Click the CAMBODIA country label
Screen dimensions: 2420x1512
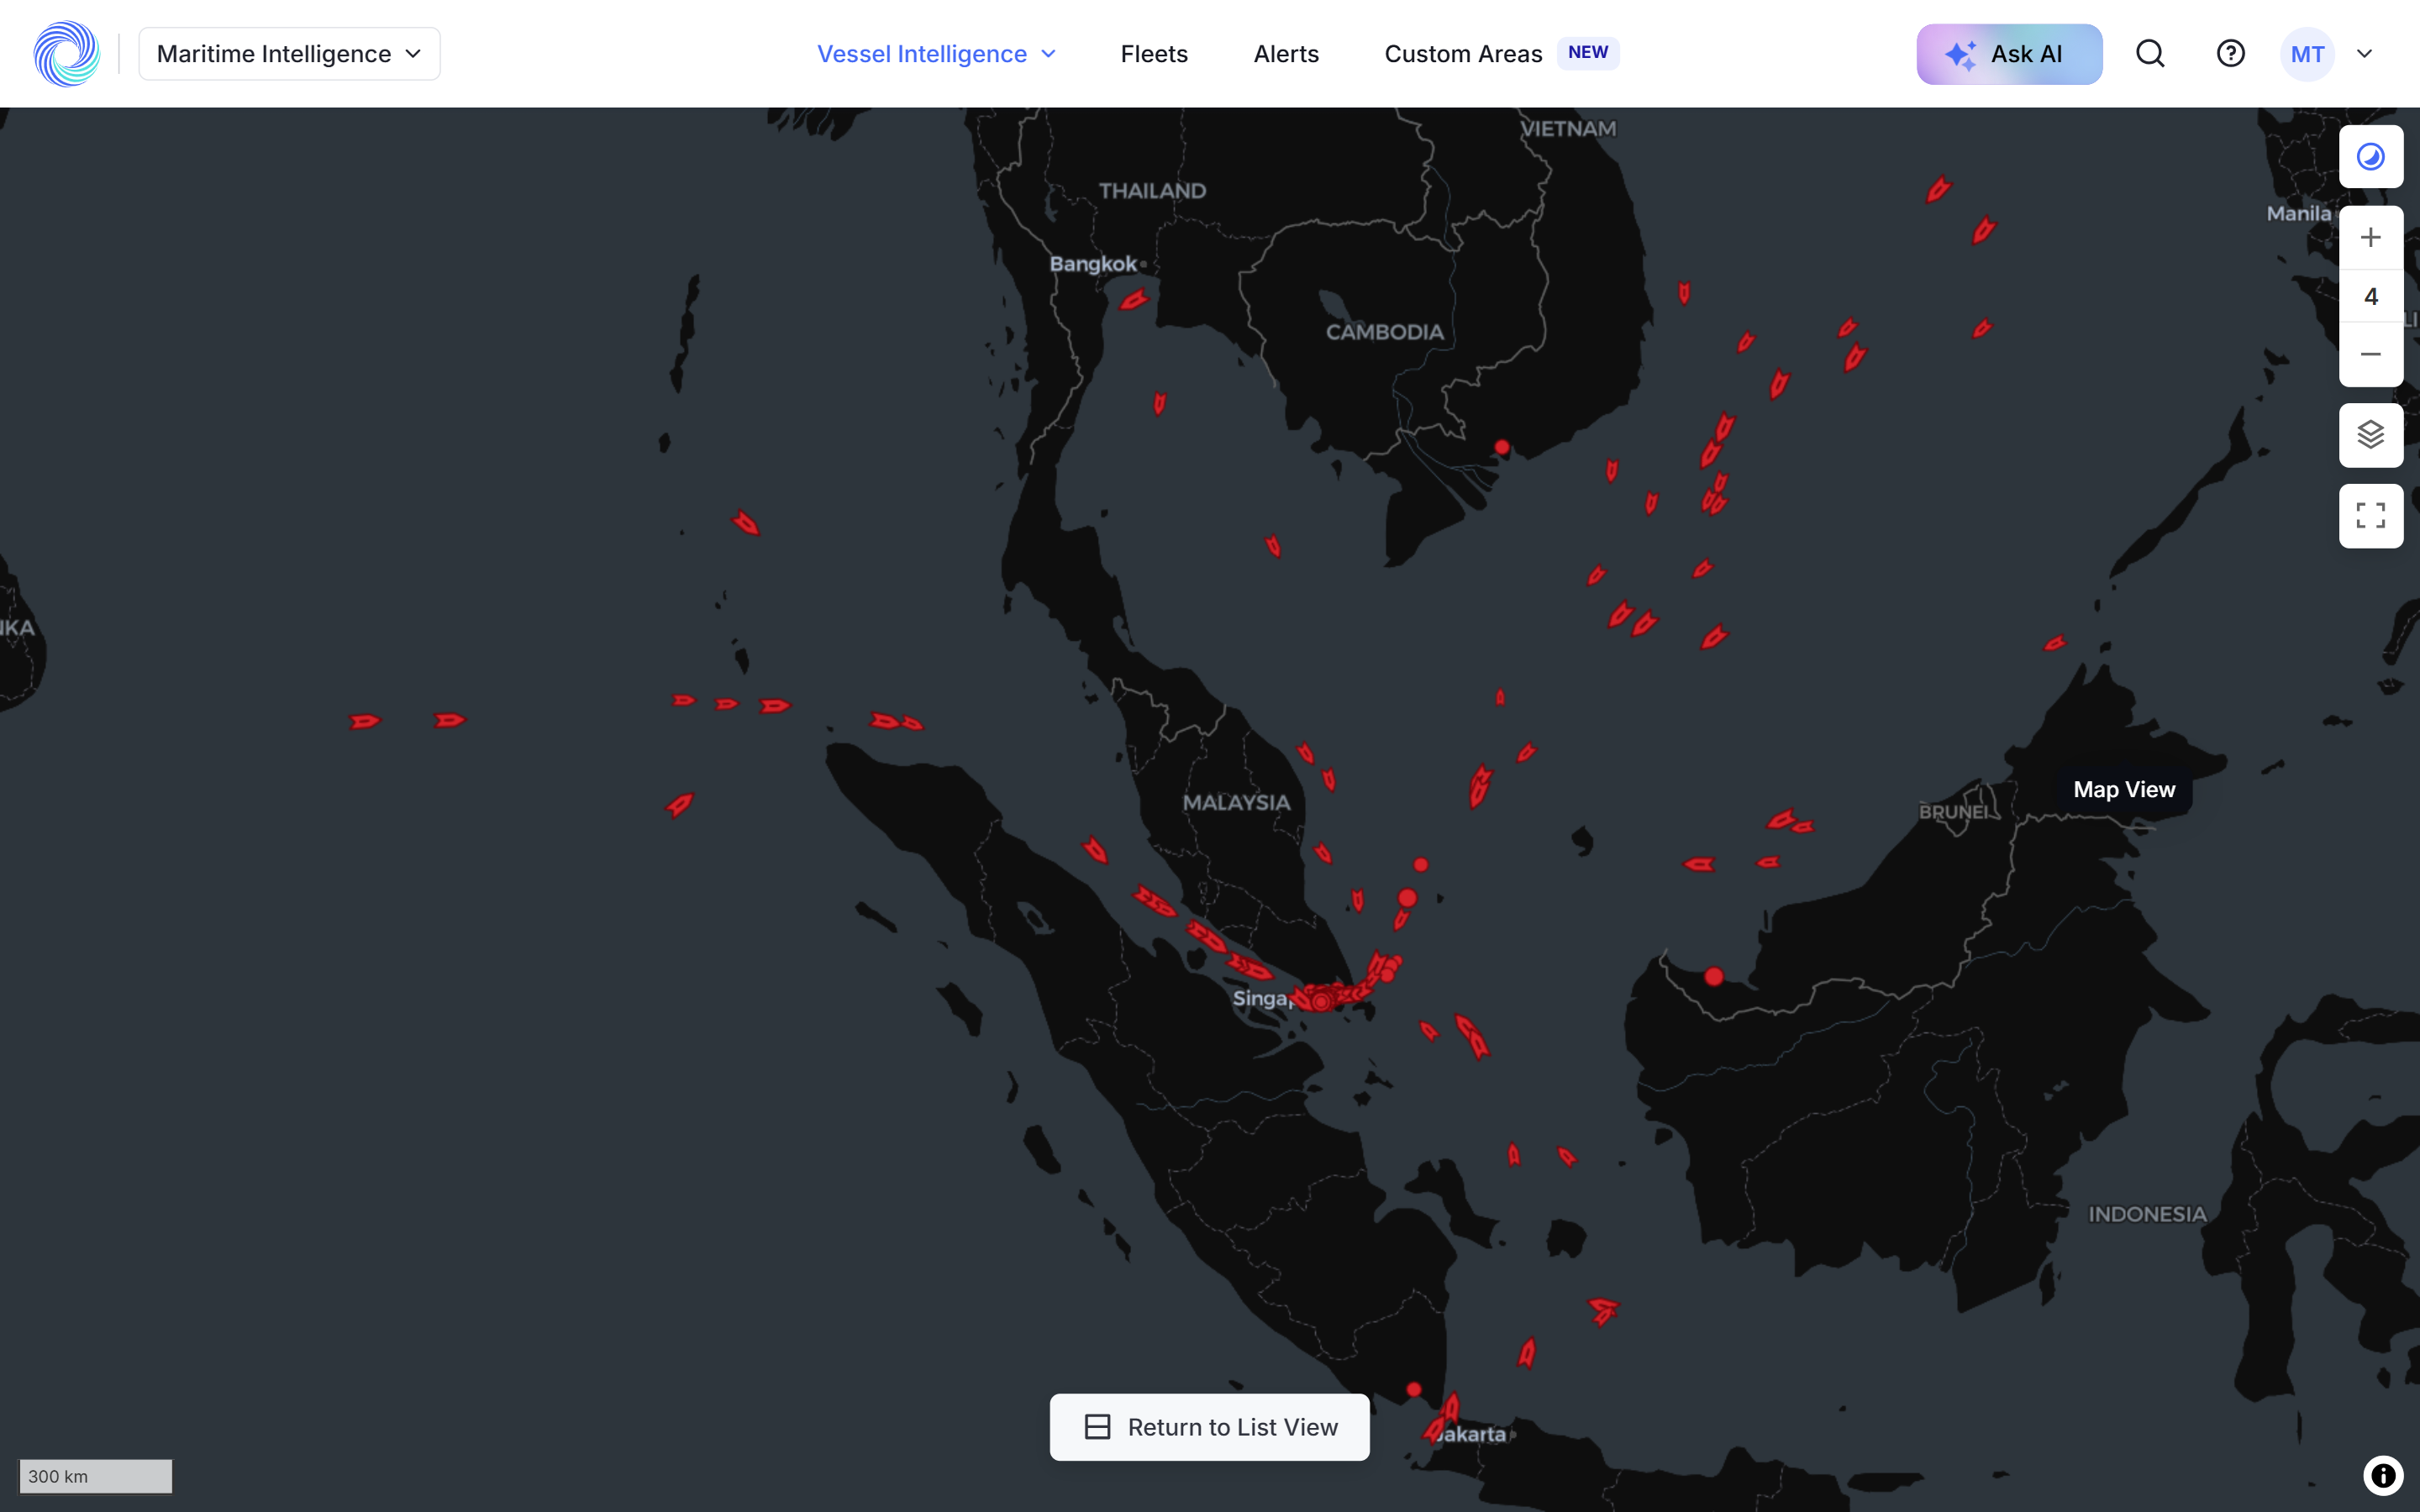pos(1384,332)
